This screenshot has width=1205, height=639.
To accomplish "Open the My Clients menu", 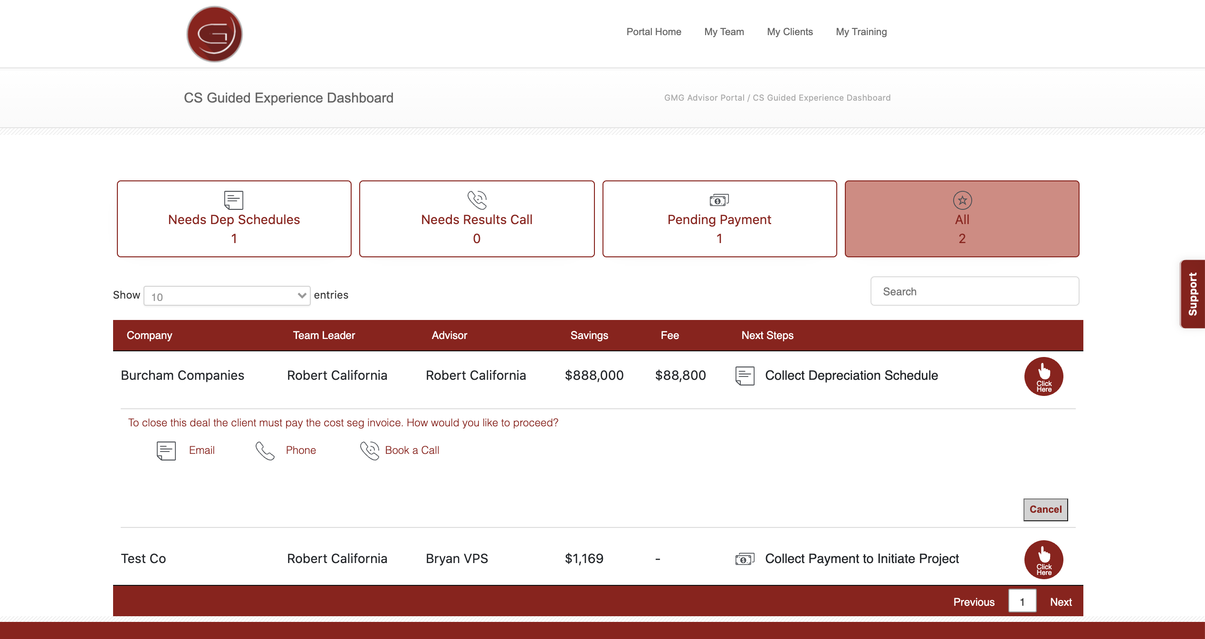I will coord(790,32).
